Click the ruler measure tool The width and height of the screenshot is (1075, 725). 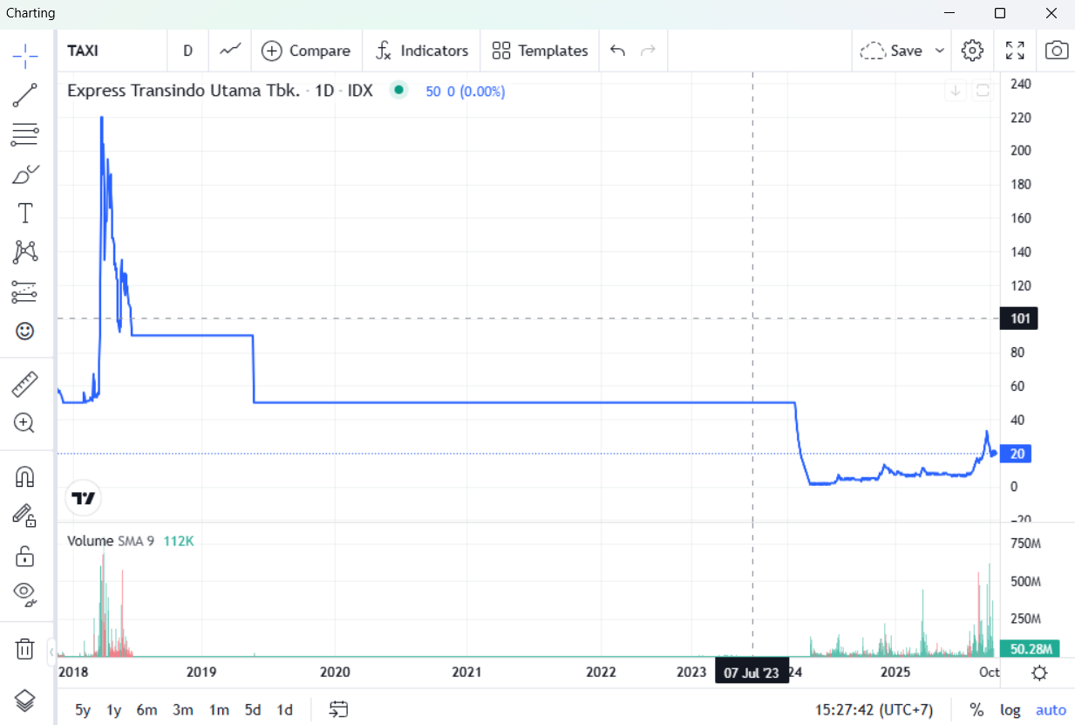coord(25,384)
